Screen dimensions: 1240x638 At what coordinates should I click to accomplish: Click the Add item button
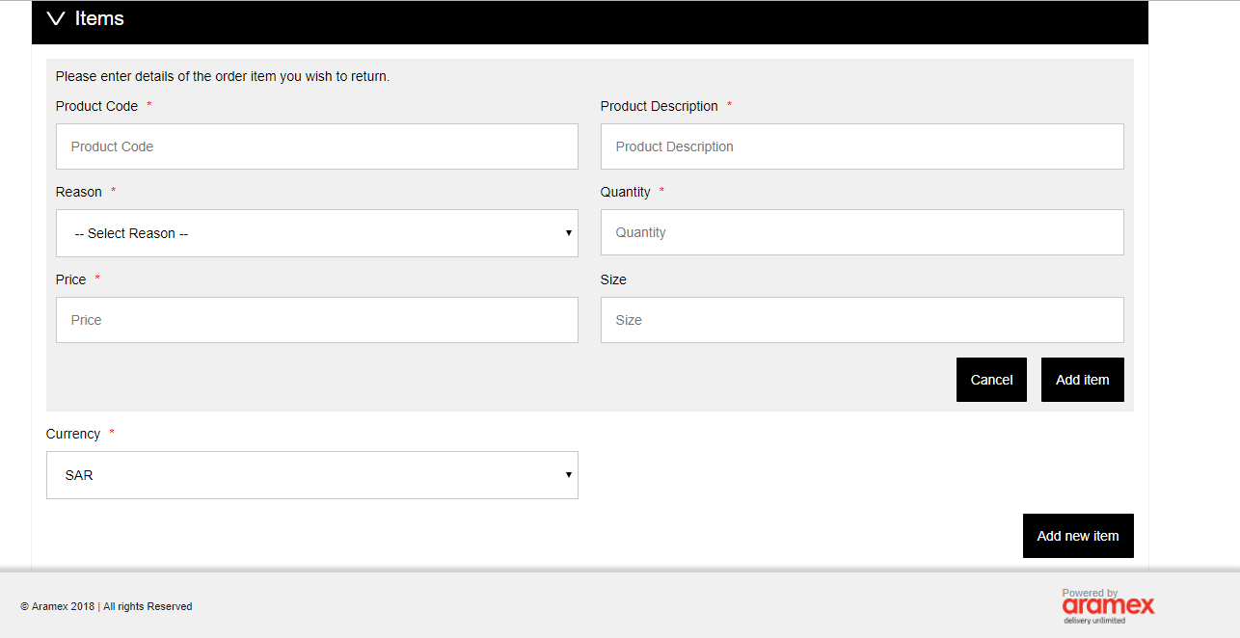1082,380
